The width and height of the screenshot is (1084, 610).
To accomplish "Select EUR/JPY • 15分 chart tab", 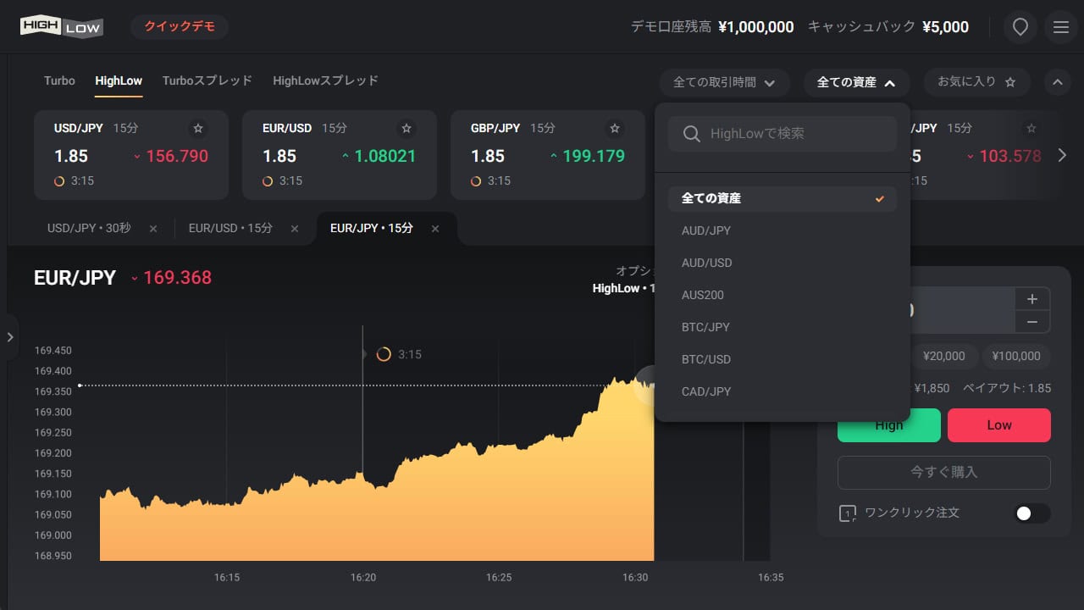I will pos(372,229).
